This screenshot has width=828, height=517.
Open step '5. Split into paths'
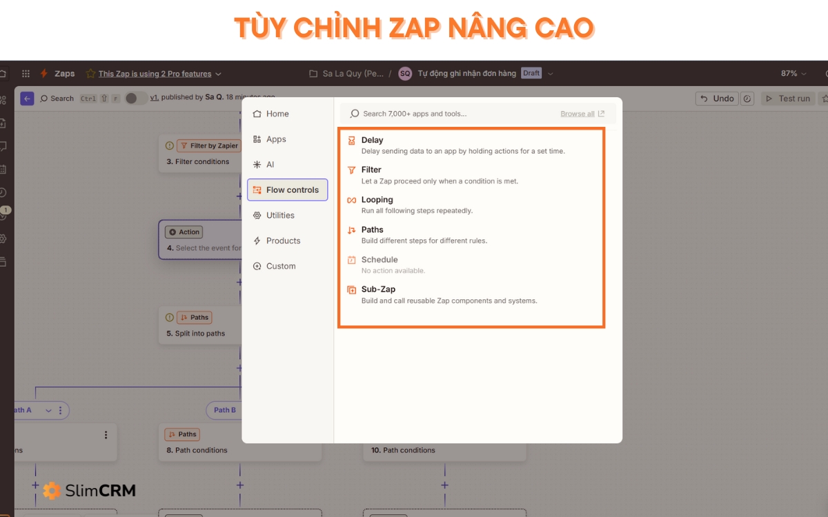200,325
